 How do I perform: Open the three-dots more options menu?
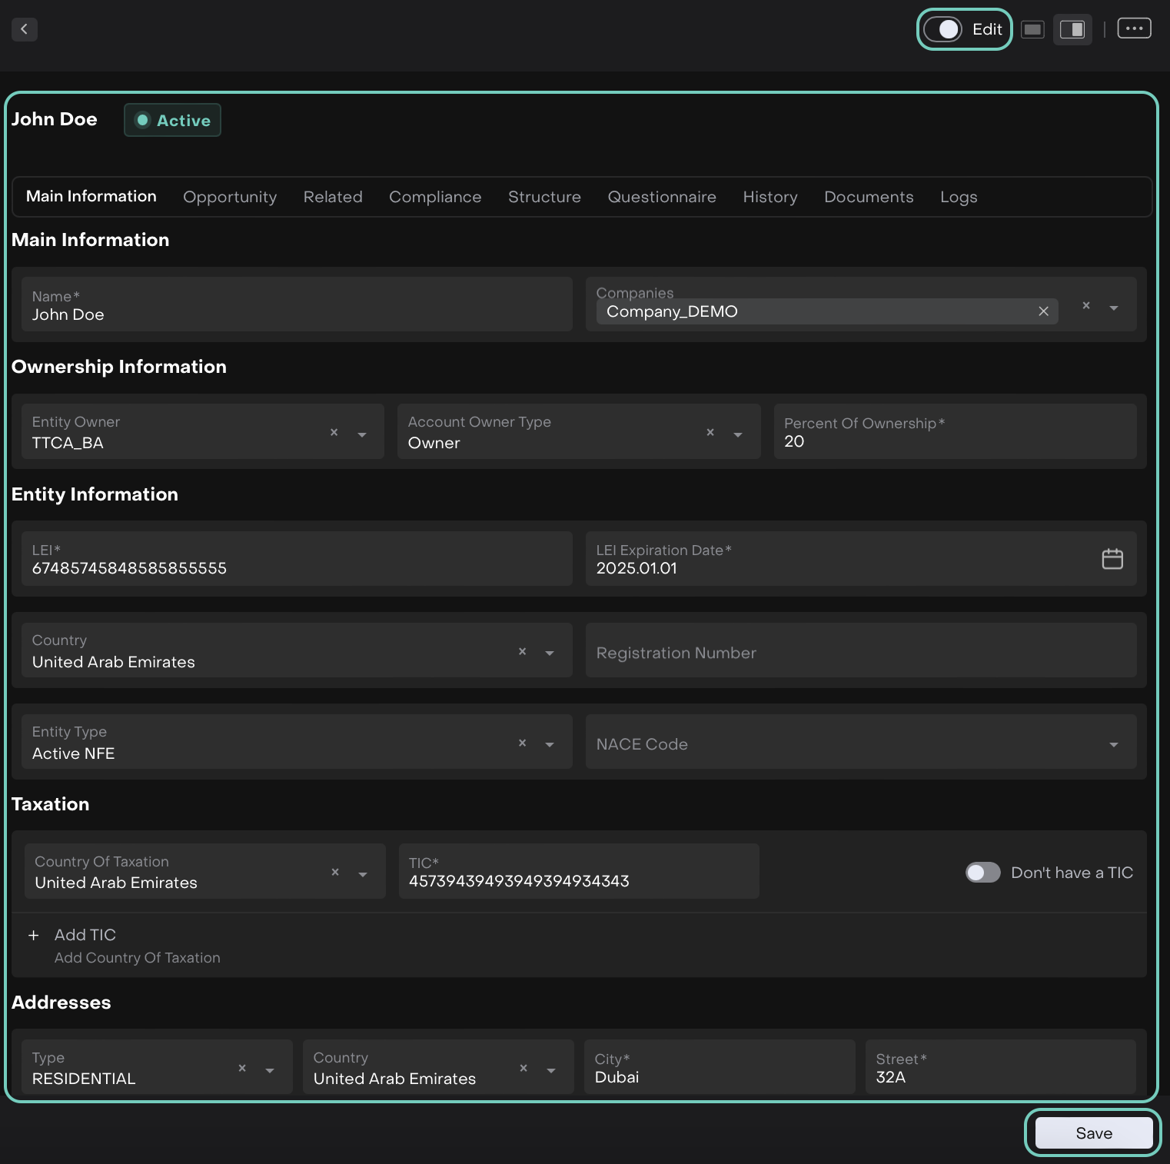pos(1134,29)
